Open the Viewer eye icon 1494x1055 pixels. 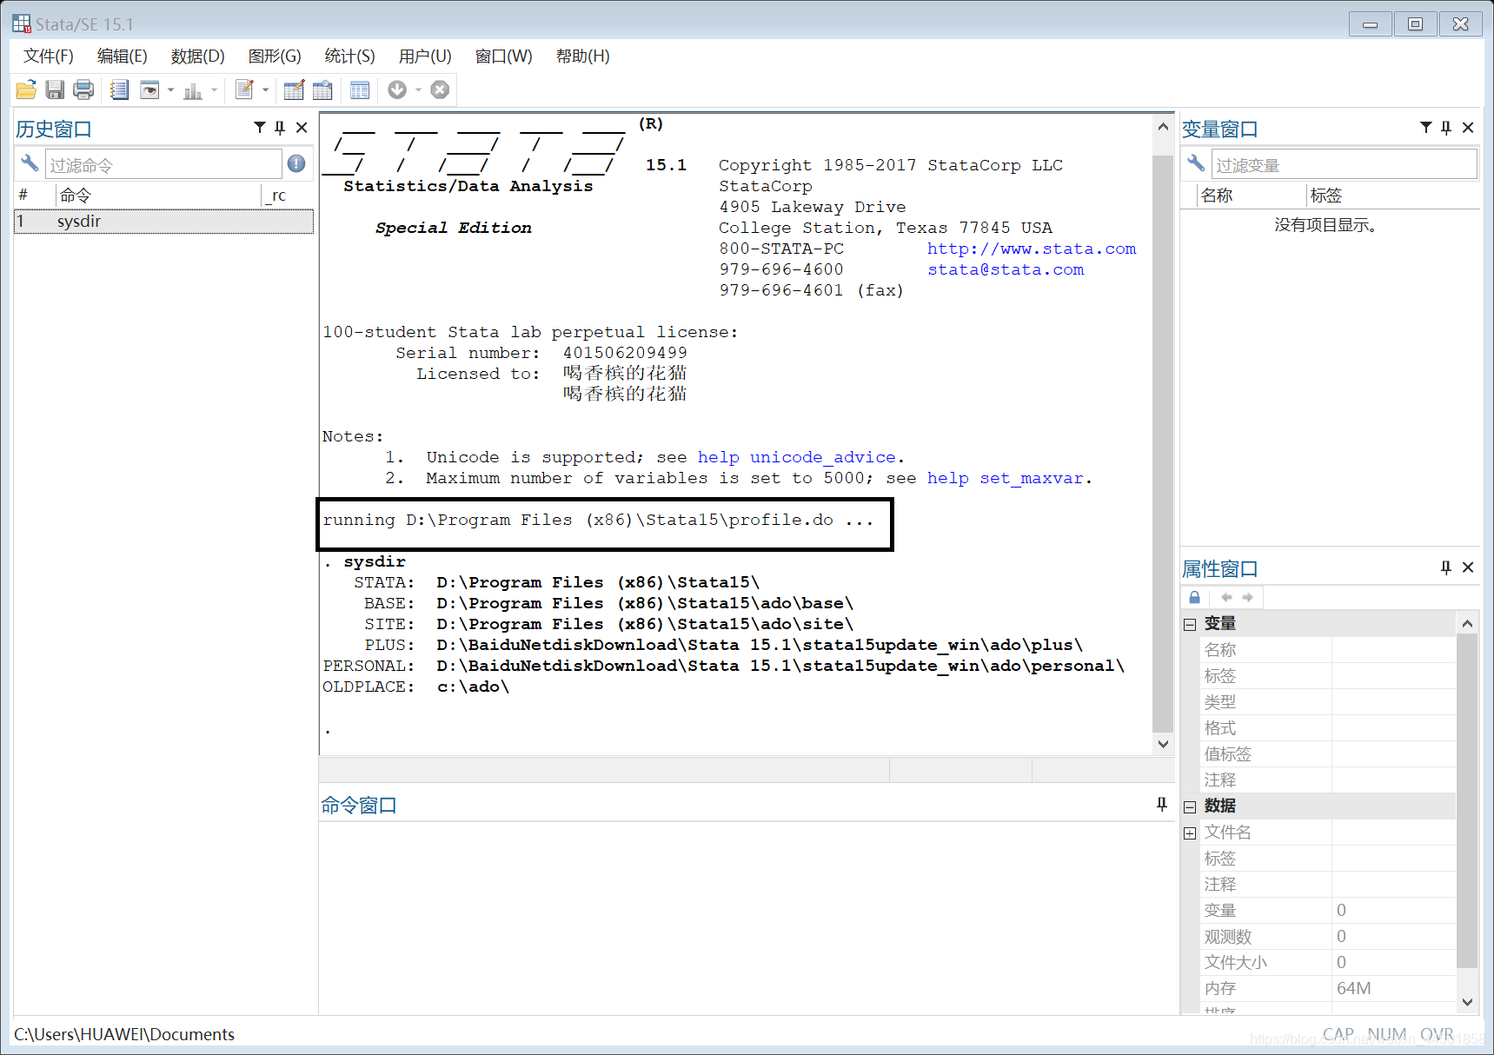pos(149,90)
